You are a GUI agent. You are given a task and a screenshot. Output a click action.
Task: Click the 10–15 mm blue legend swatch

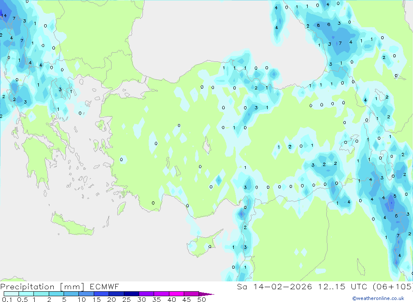(86, 294)
